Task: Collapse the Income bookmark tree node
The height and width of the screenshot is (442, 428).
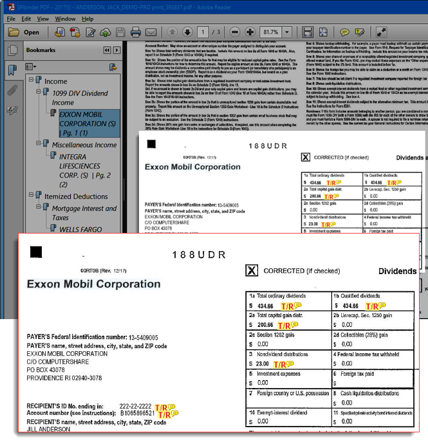Action: click(30, 81)
